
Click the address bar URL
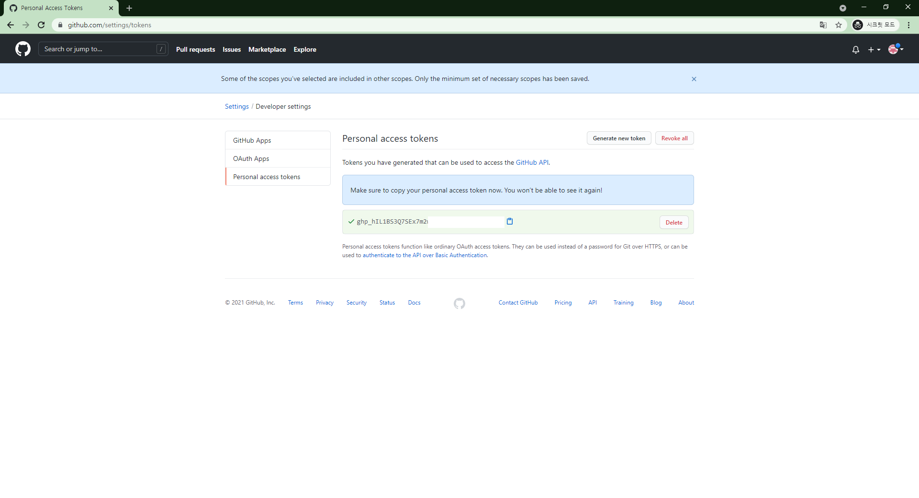pos(110,25)
